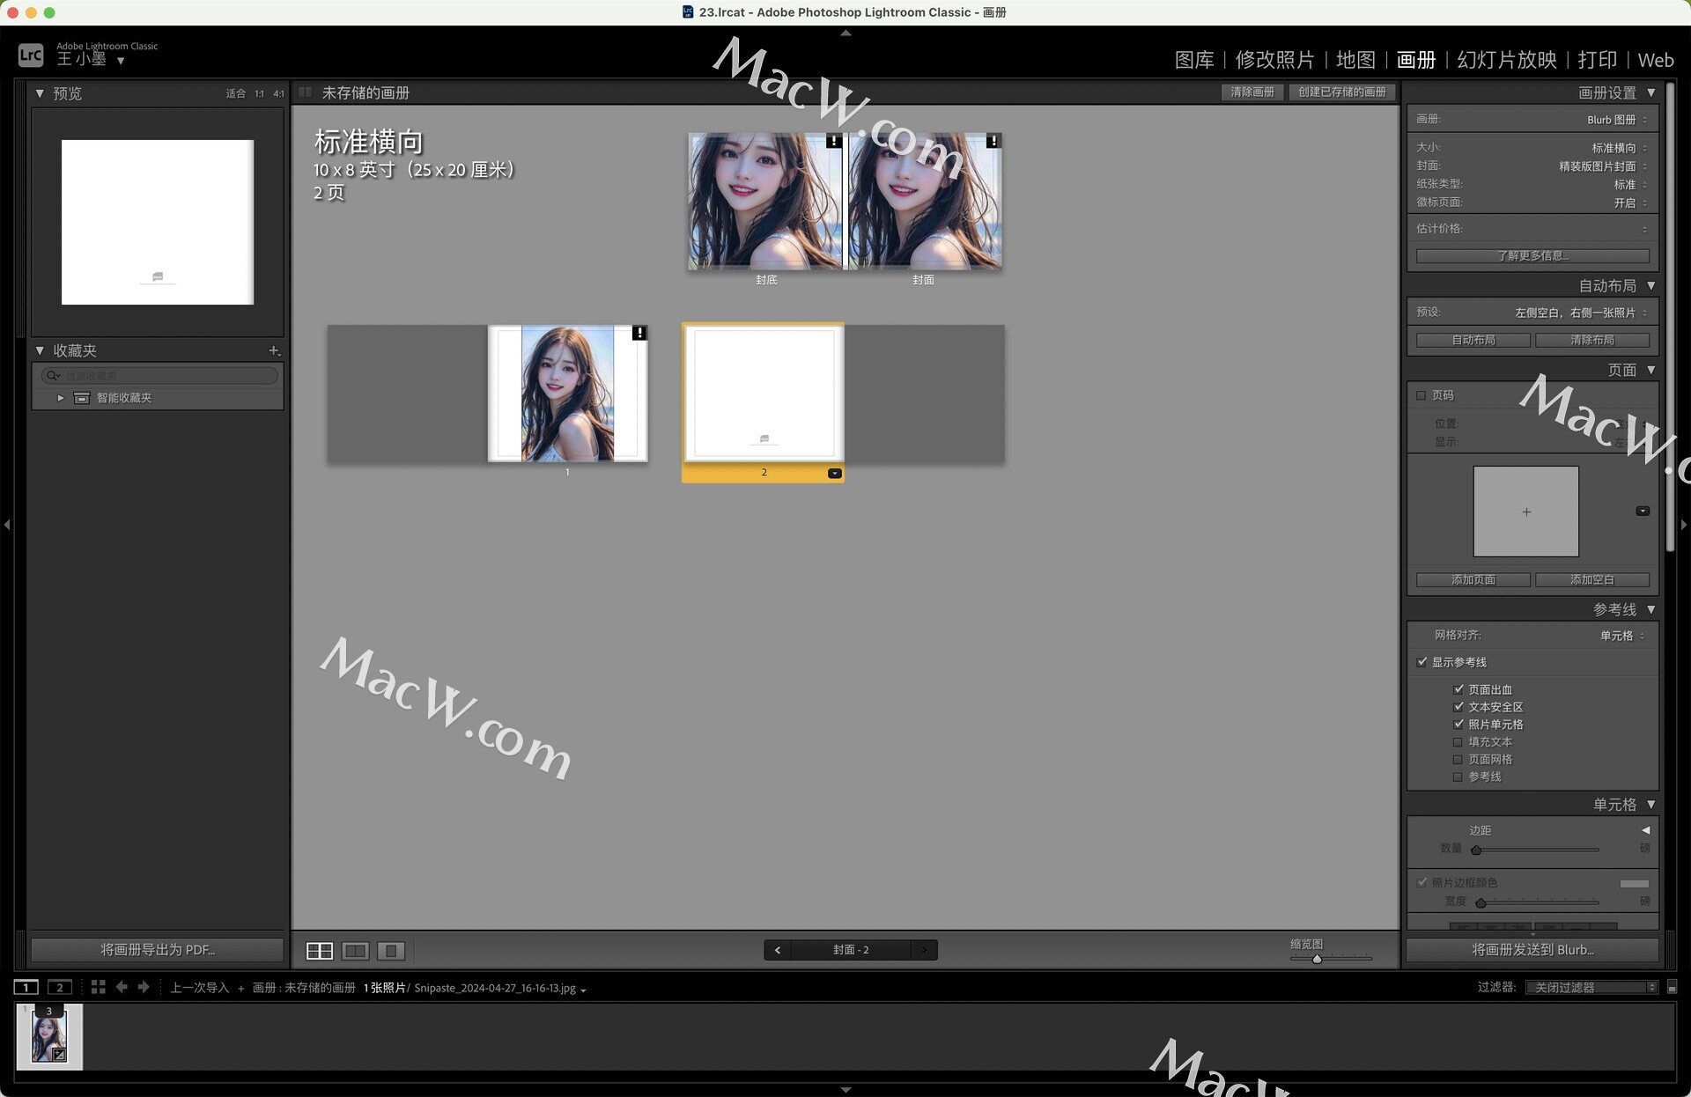The image size is (1691, 1097).
Task: Switch to the 修改照片 Develop module
Action: pos(1274,60)
